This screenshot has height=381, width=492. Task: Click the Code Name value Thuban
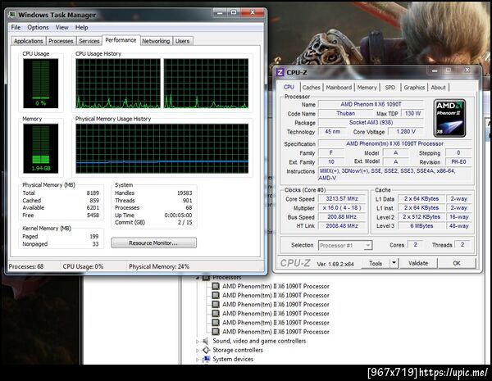[345, 113]
